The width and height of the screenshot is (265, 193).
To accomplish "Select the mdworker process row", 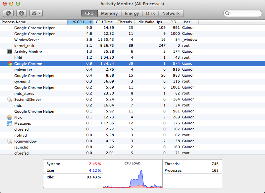I will [132, 70].
